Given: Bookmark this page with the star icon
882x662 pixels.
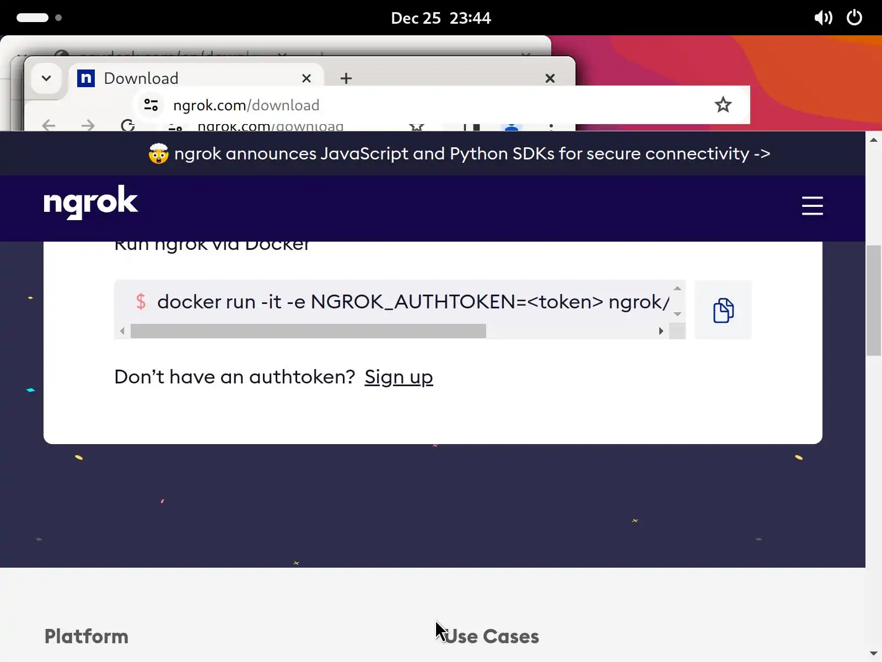Looking at the screenshot, I should (x=723, y=105).
